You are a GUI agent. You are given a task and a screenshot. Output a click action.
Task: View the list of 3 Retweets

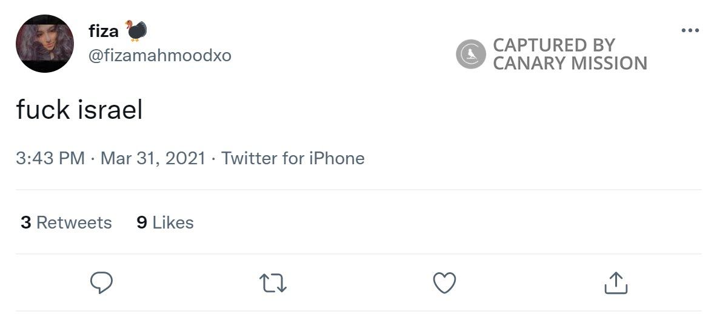click(x=66, y=222)
